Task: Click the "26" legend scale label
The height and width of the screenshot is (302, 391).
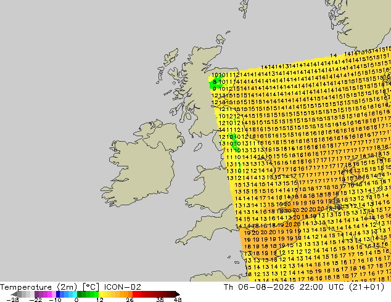Action: [x=130, y=300]
